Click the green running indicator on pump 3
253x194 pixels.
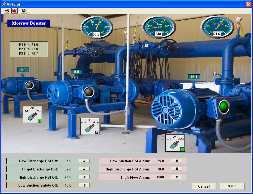tap(224, 106)
